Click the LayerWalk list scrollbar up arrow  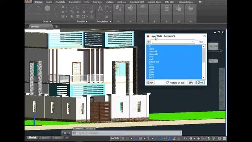coord(204,47)
